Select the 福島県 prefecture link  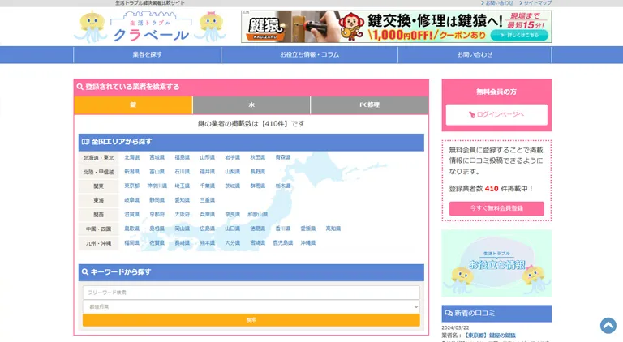point(182,157)
